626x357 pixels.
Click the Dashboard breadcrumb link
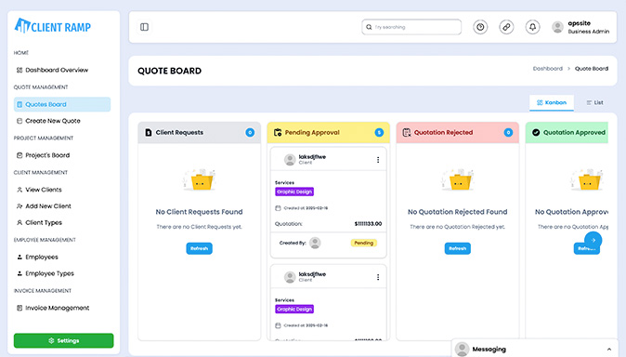coord(547,69)
